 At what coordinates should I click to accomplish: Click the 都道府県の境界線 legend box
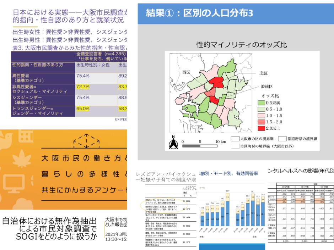tap(282, 139)
